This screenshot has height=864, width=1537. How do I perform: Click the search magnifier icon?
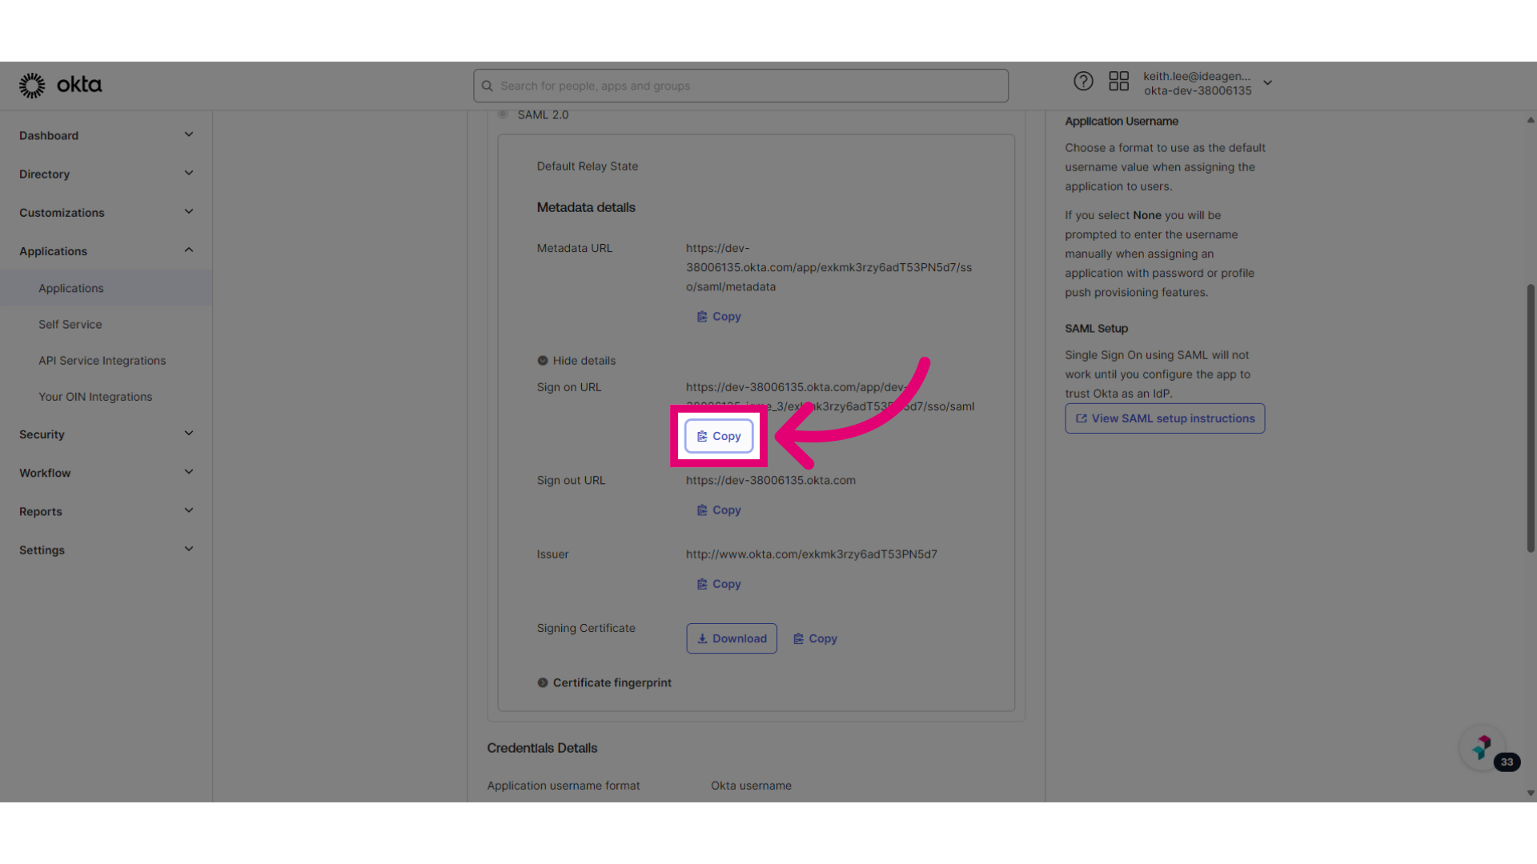click(x=488, y=86)
